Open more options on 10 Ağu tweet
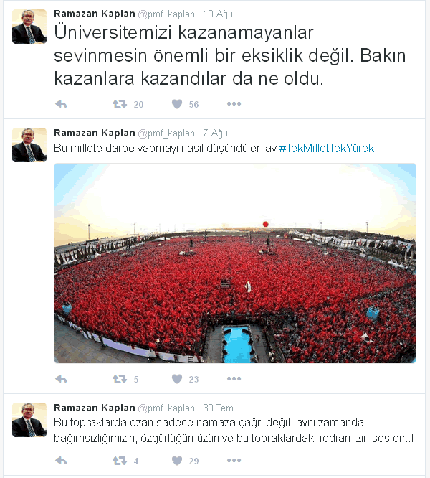This screenshot has height=478, width=430. [x=234, y=104]
